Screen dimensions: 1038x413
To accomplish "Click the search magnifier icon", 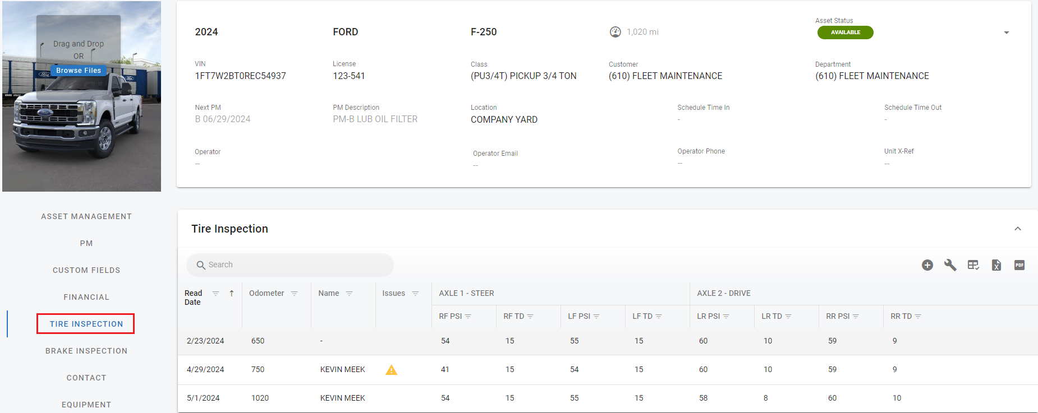I will (201, 265).
